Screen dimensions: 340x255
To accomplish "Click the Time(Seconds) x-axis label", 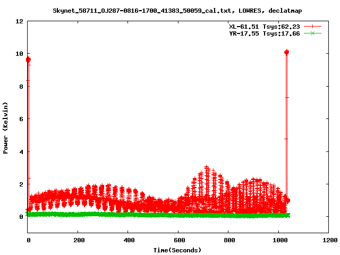I will 177,250.
